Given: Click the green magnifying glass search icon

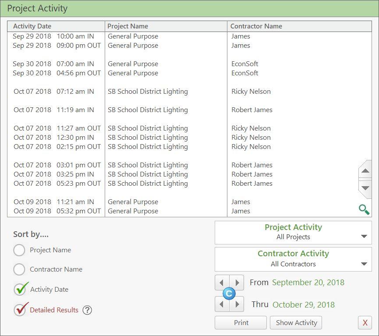Looking at the screenshot, I should (364, 209).
